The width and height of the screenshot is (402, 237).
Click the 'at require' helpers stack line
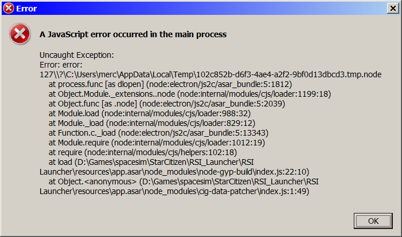point(143,152)
